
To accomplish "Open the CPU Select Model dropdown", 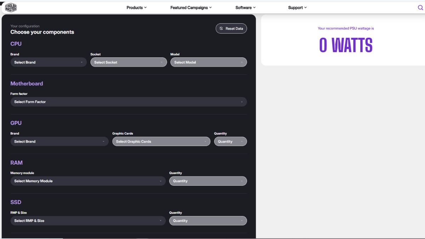I will (209, 62).
